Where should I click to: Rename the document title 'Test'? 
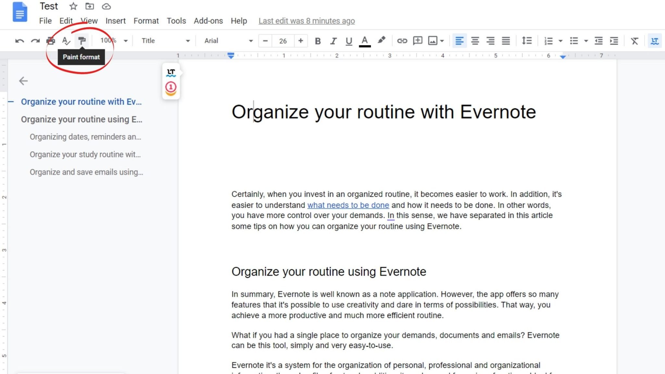point(49,6)
